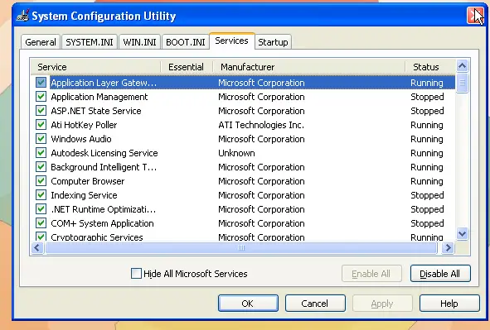Click the horizontal scrollbar right arrow
The width and height of the screenshot is (490, 330).
pos(448,248)
